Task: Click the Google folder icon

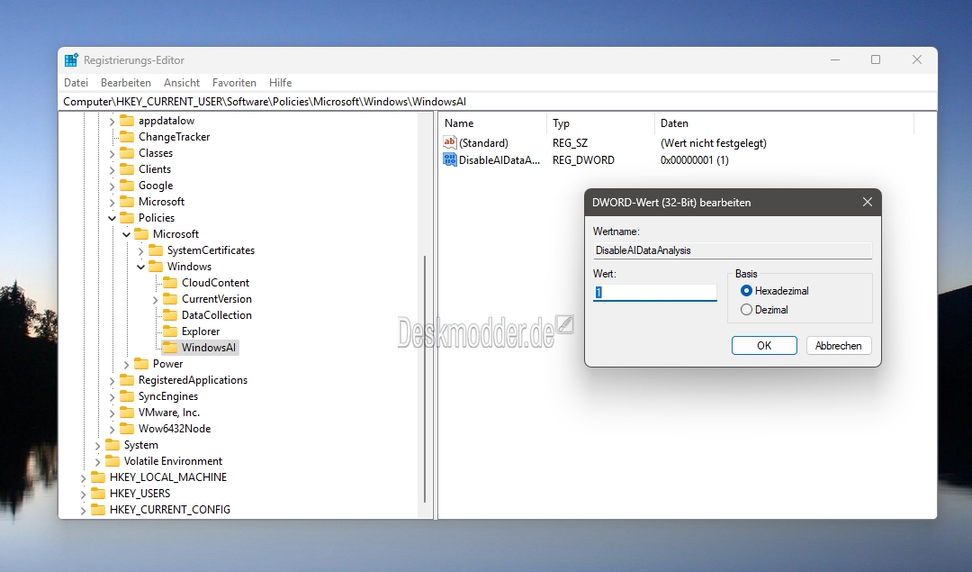Action: [127, 186]
